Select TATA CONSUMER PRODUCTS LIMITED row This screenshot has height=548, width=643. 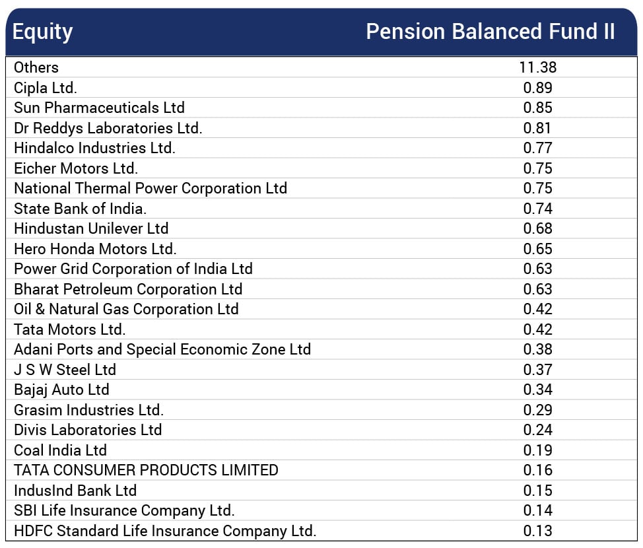coord(146,470)
